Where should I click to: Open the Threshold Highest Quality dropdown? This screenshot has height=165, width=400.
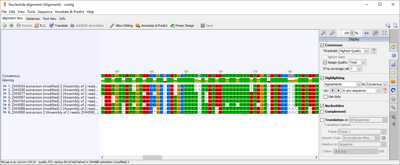click(354, 51)
